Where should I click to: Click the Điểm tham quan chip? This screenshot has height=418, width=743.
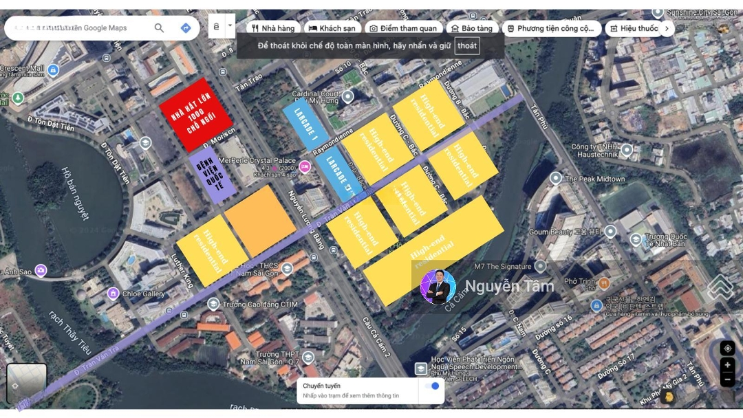click(x=402, y=28)
